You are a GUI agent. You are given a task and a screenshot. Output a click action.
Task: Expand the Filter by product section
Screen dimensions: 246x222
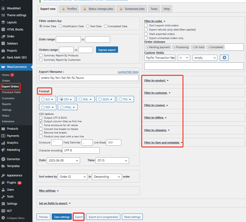coord(154,80)
